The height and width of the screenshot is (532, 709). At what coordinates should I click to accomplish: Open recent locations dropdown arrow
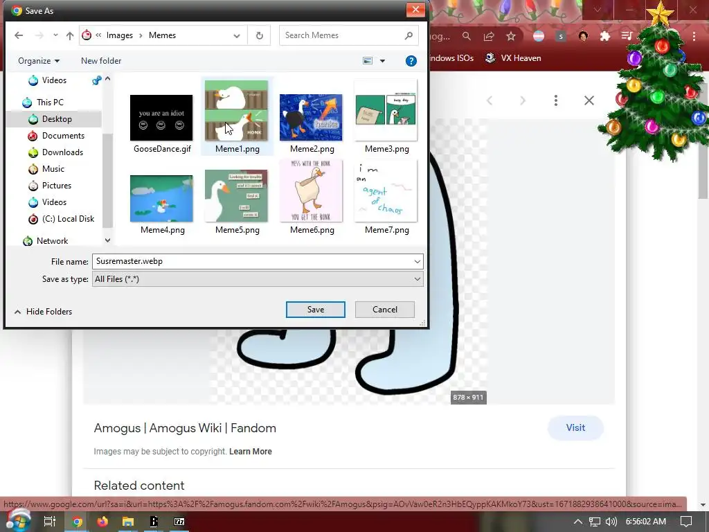pos(55,35)
